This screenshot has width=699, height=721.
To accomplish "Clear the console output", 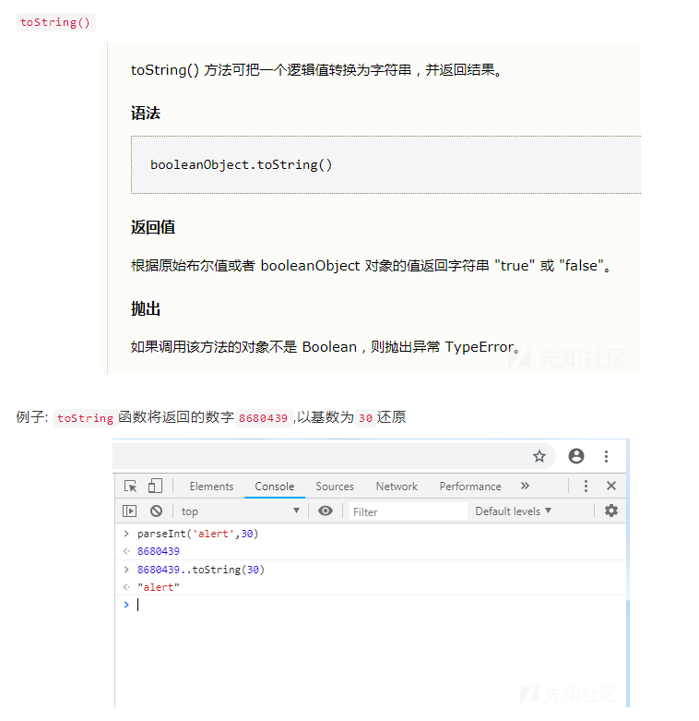I will point(156,511).
